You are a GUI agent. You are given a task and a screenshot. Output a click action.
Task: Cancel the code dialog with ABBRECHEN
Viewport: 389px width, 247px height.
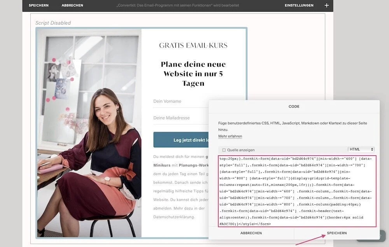point(251,233)
